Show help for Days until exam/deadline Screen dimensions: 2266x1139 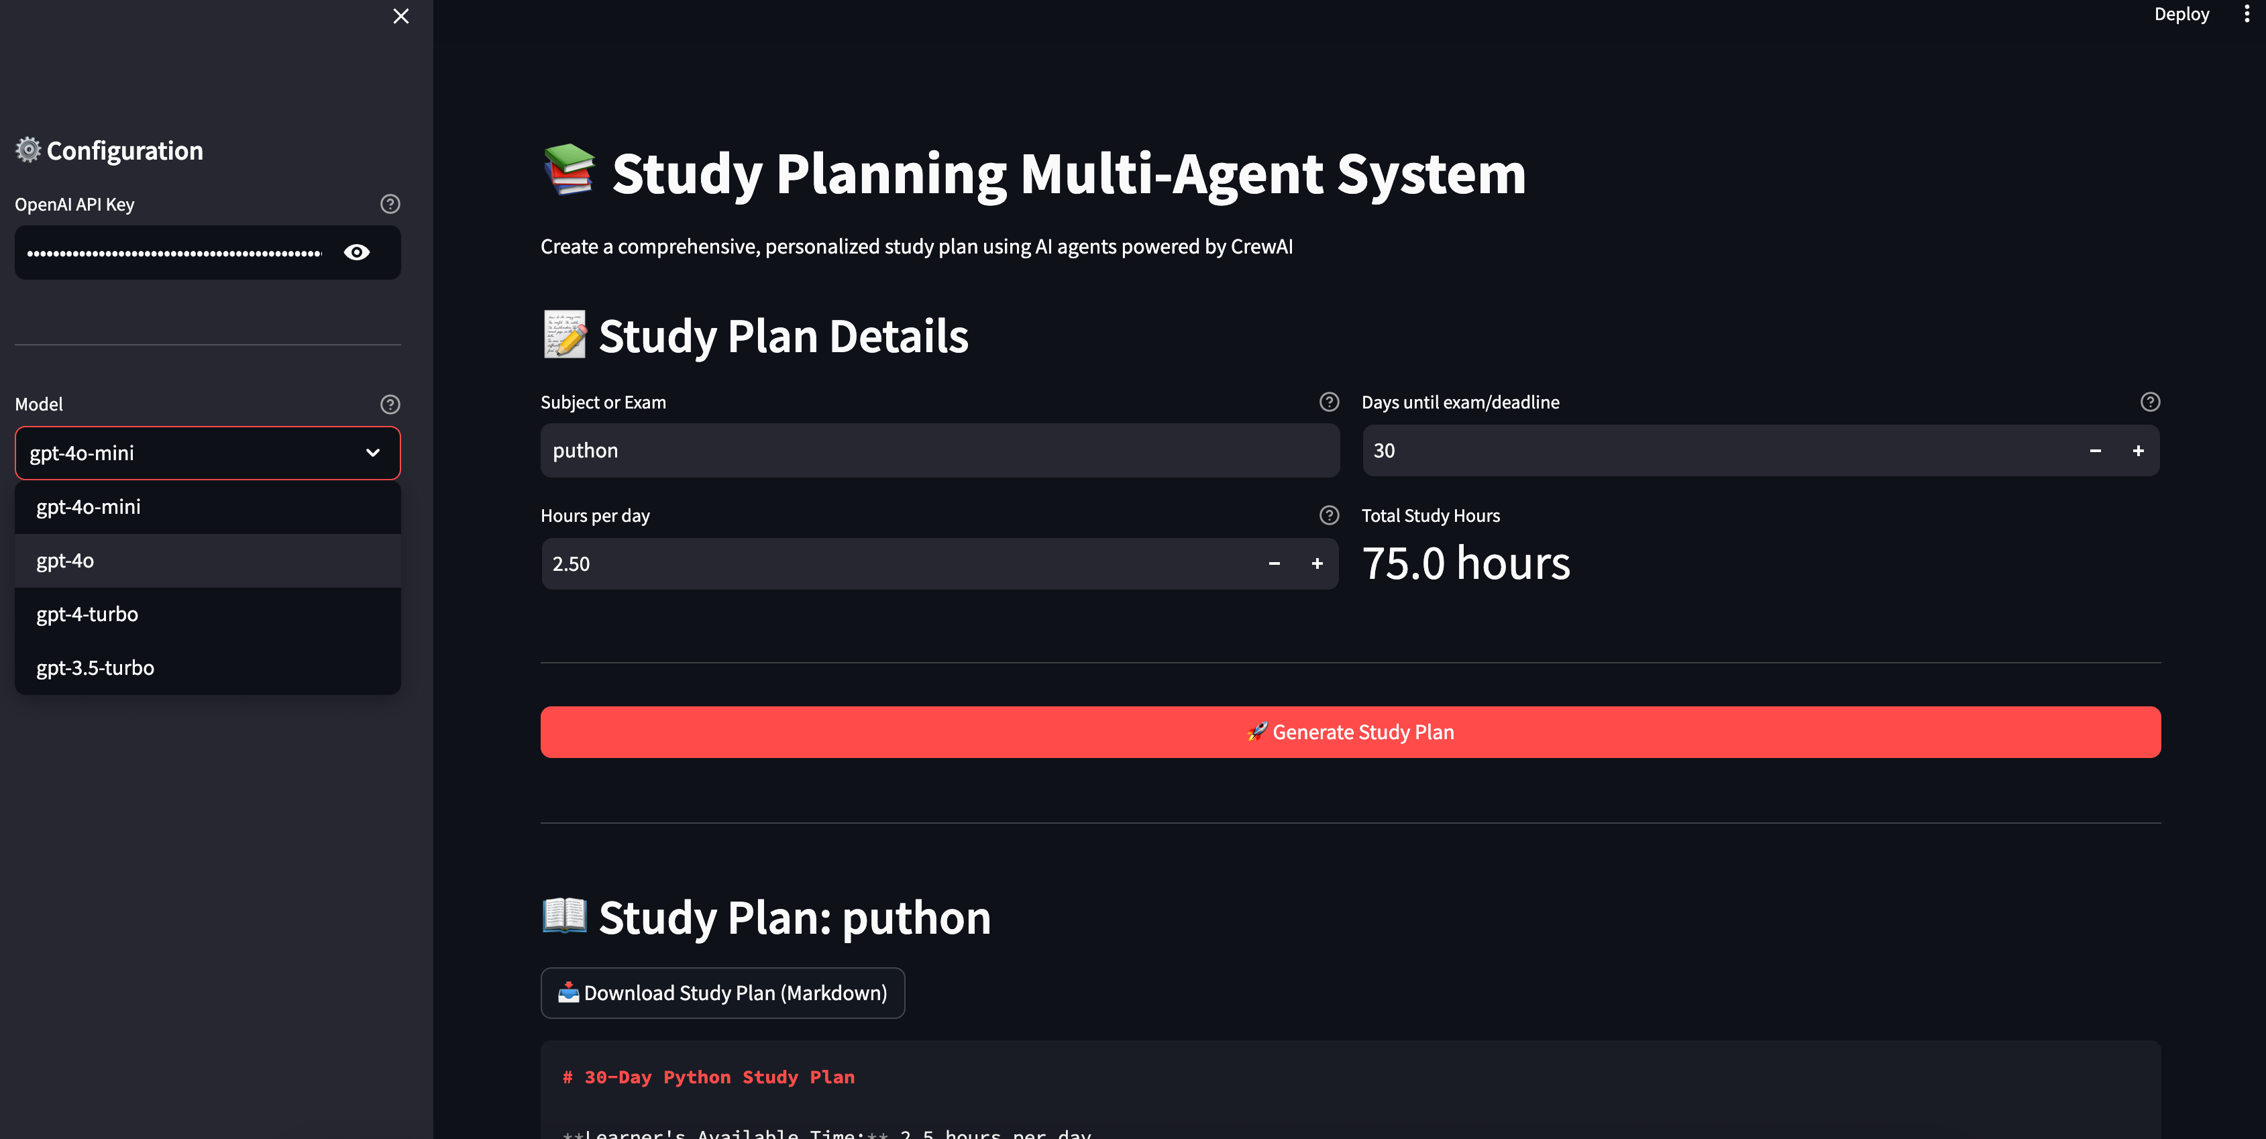coord(2150,402)
